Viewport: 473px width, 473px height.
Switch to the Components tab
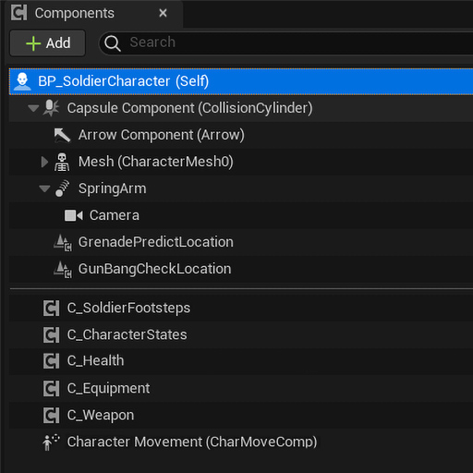point(74,13)
